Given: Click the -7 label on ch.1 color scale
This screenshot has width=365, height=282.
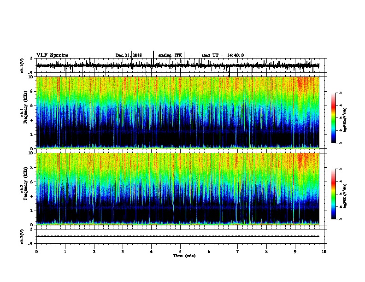Looking at the screenshot, I should click(x=340, y=143).
